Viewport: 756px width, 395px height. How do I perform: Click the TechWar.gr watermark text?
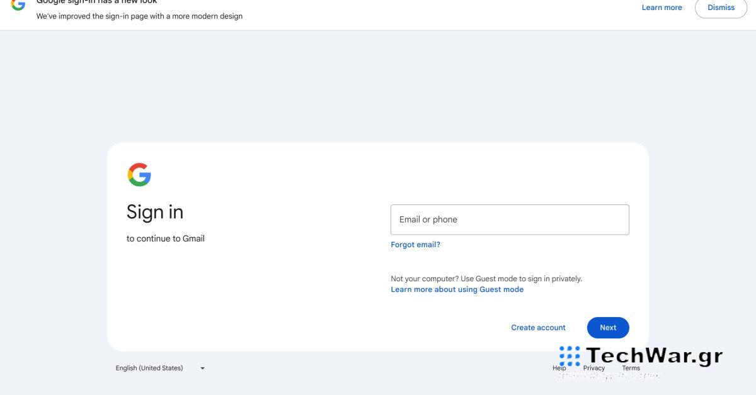tap(654, 356)
